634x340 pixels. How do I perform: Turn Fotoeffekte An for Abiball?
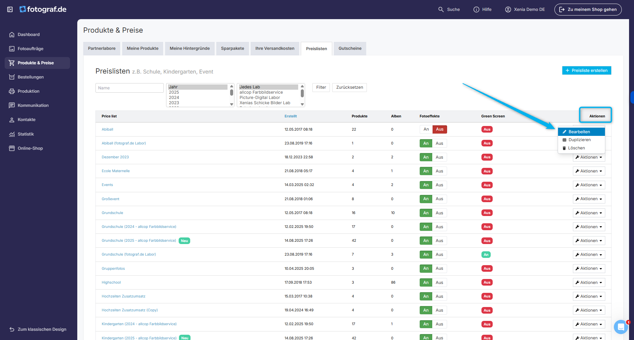[426, 129]
